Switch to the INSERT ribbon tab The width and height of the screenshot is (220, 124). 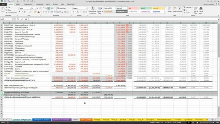(18, 4)
